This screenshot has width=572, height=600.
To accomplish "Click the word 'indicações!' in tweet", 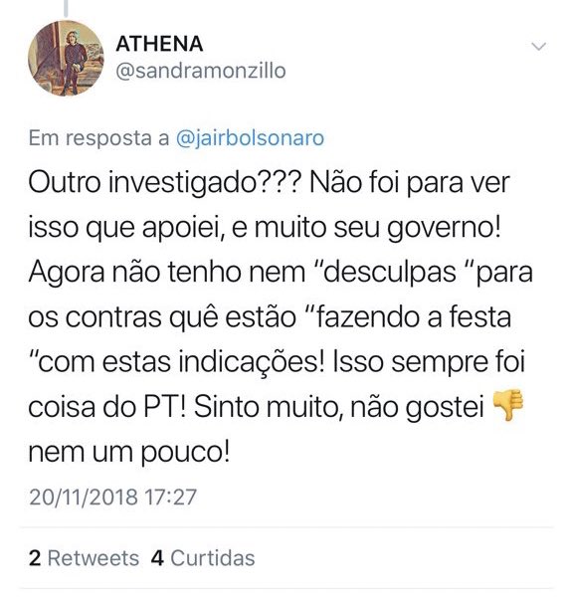I will point(252,363).
